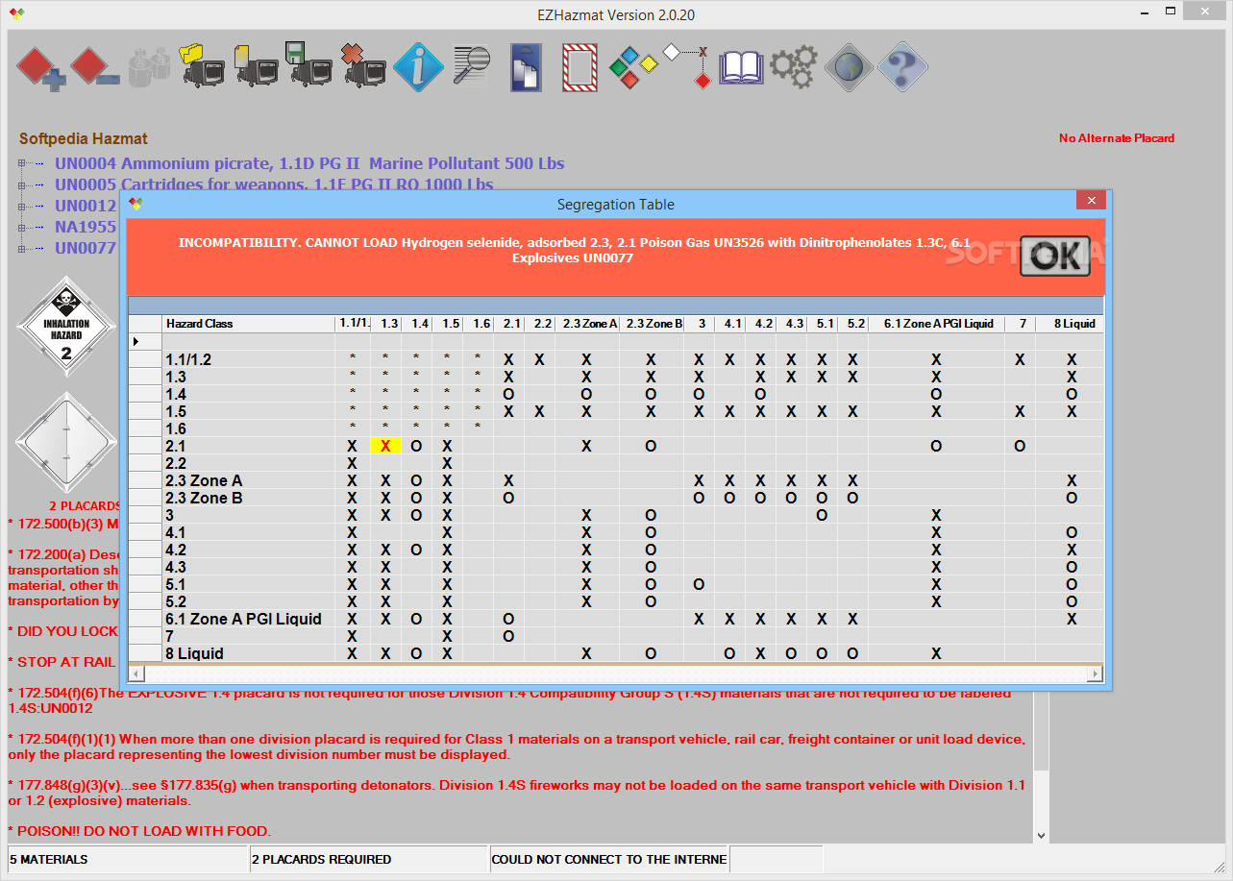Click the add material red diamond plus icon

[40, 67]
